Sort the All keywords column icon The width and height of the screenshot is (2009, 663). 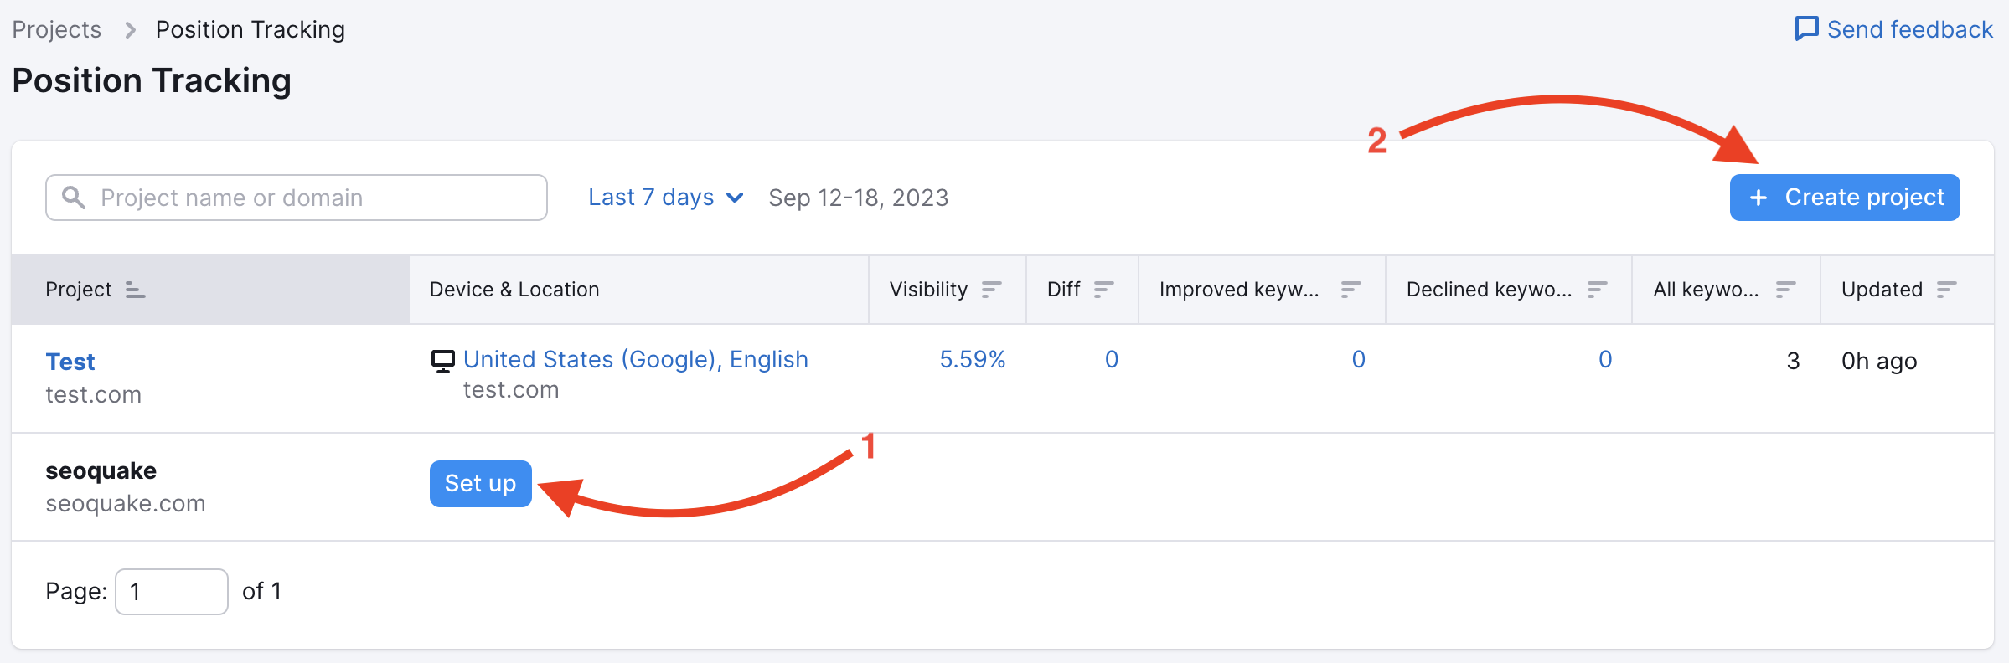coord(1785,290)
